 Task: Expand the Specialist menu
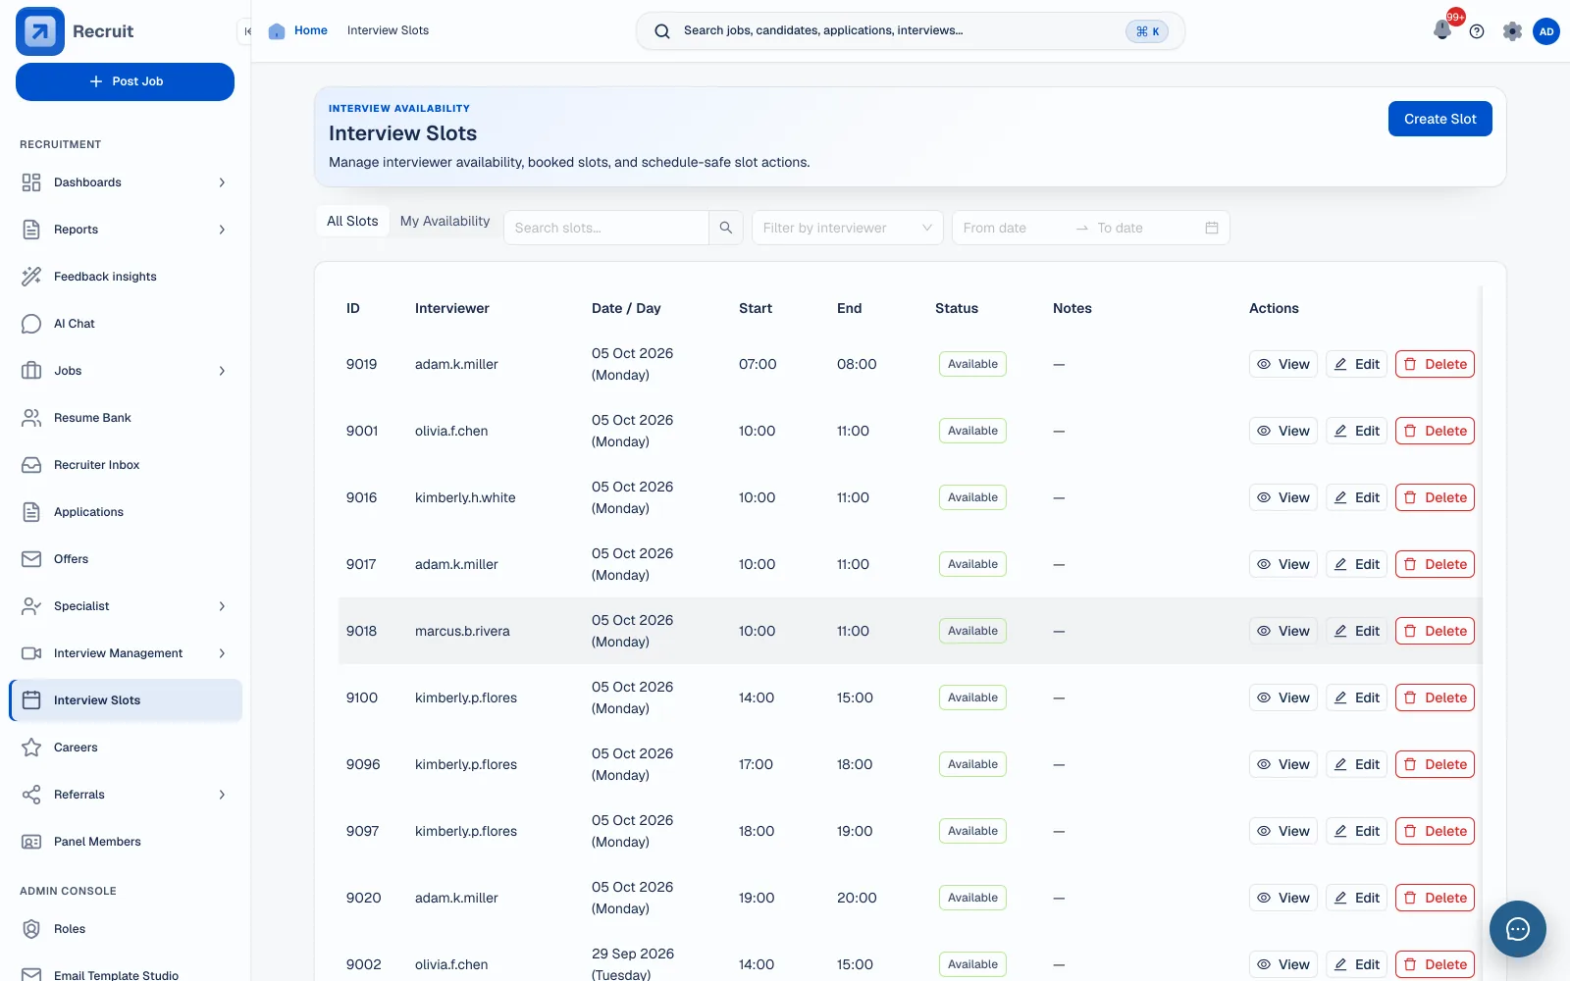click(x=125, y=606)
